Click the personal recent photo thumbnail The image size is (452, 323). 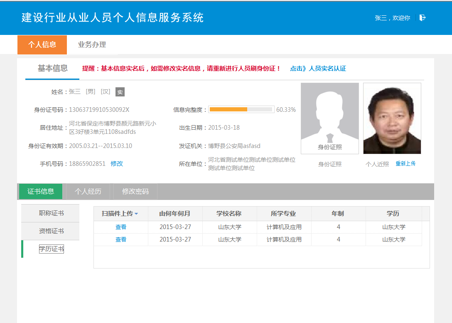pos(392,118)
